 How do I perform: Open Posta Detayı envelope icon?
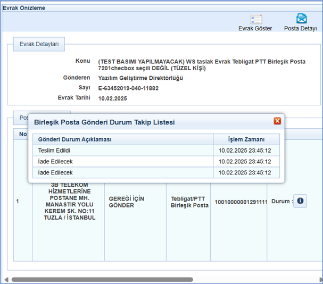[301, 19]
